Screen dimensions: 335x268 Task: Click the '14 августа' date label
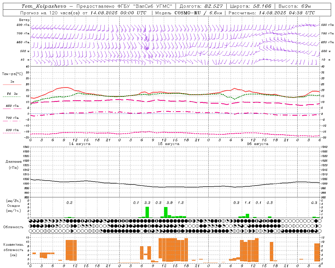(x=80, y=144)
